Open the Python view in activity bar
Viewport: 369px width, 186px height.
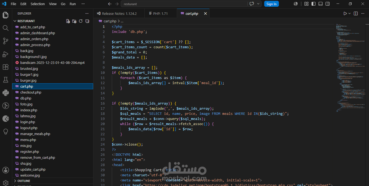point(5,93)
